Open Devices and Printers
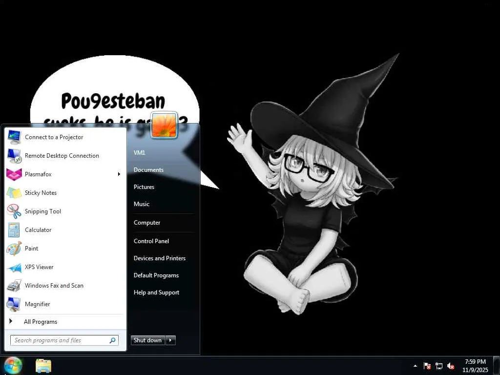Image resolution: width=500 pixels, height=375 pixels. coord(160,258)
